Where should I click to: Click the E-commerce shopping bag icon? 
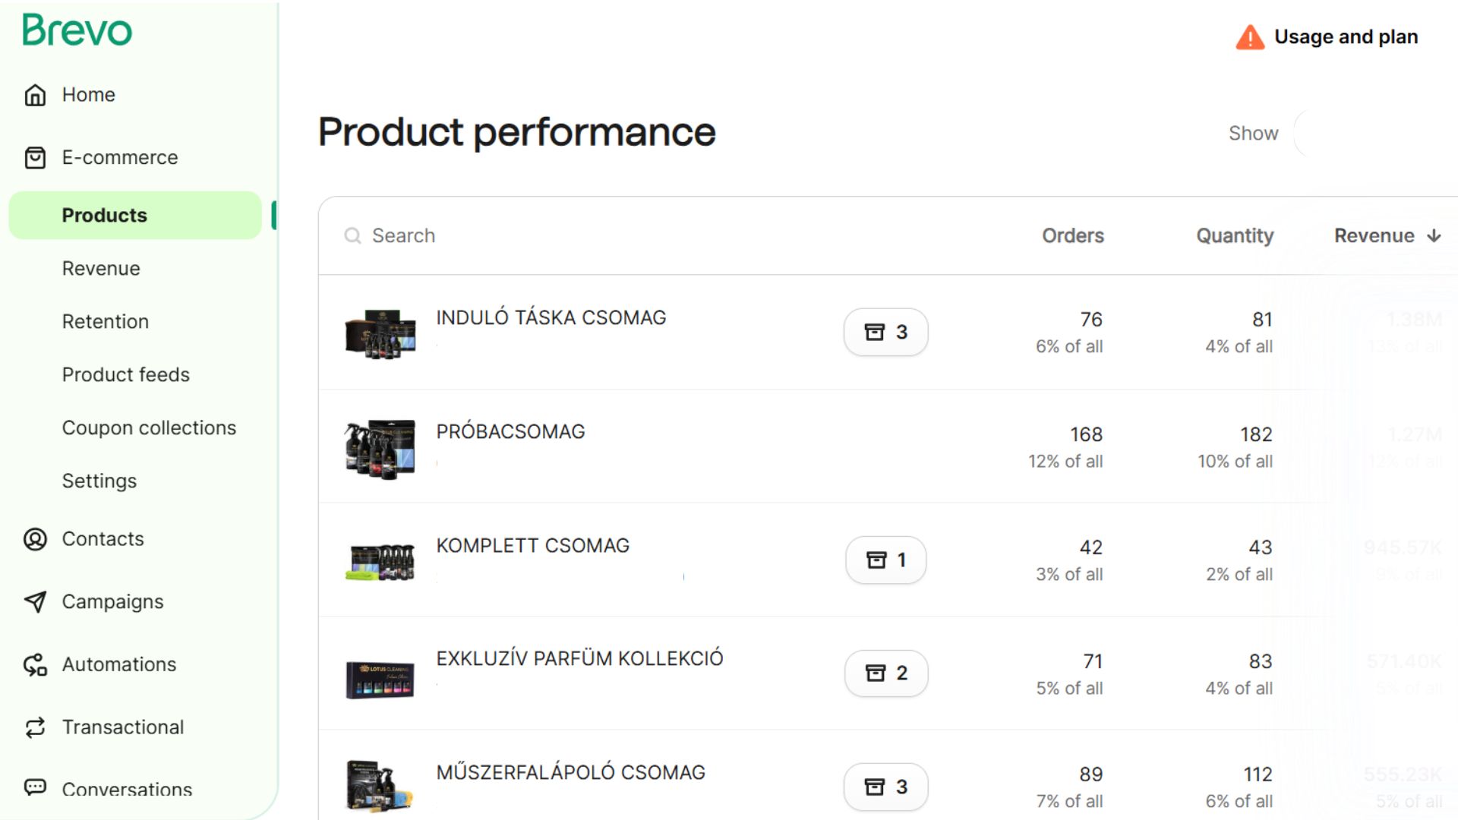35,158
